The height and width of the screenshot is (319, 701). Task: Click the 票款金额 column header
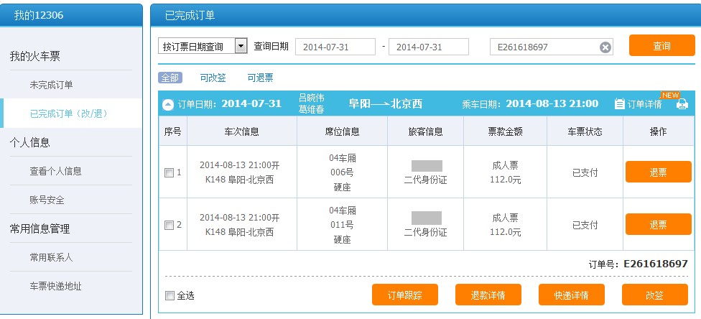505,131
